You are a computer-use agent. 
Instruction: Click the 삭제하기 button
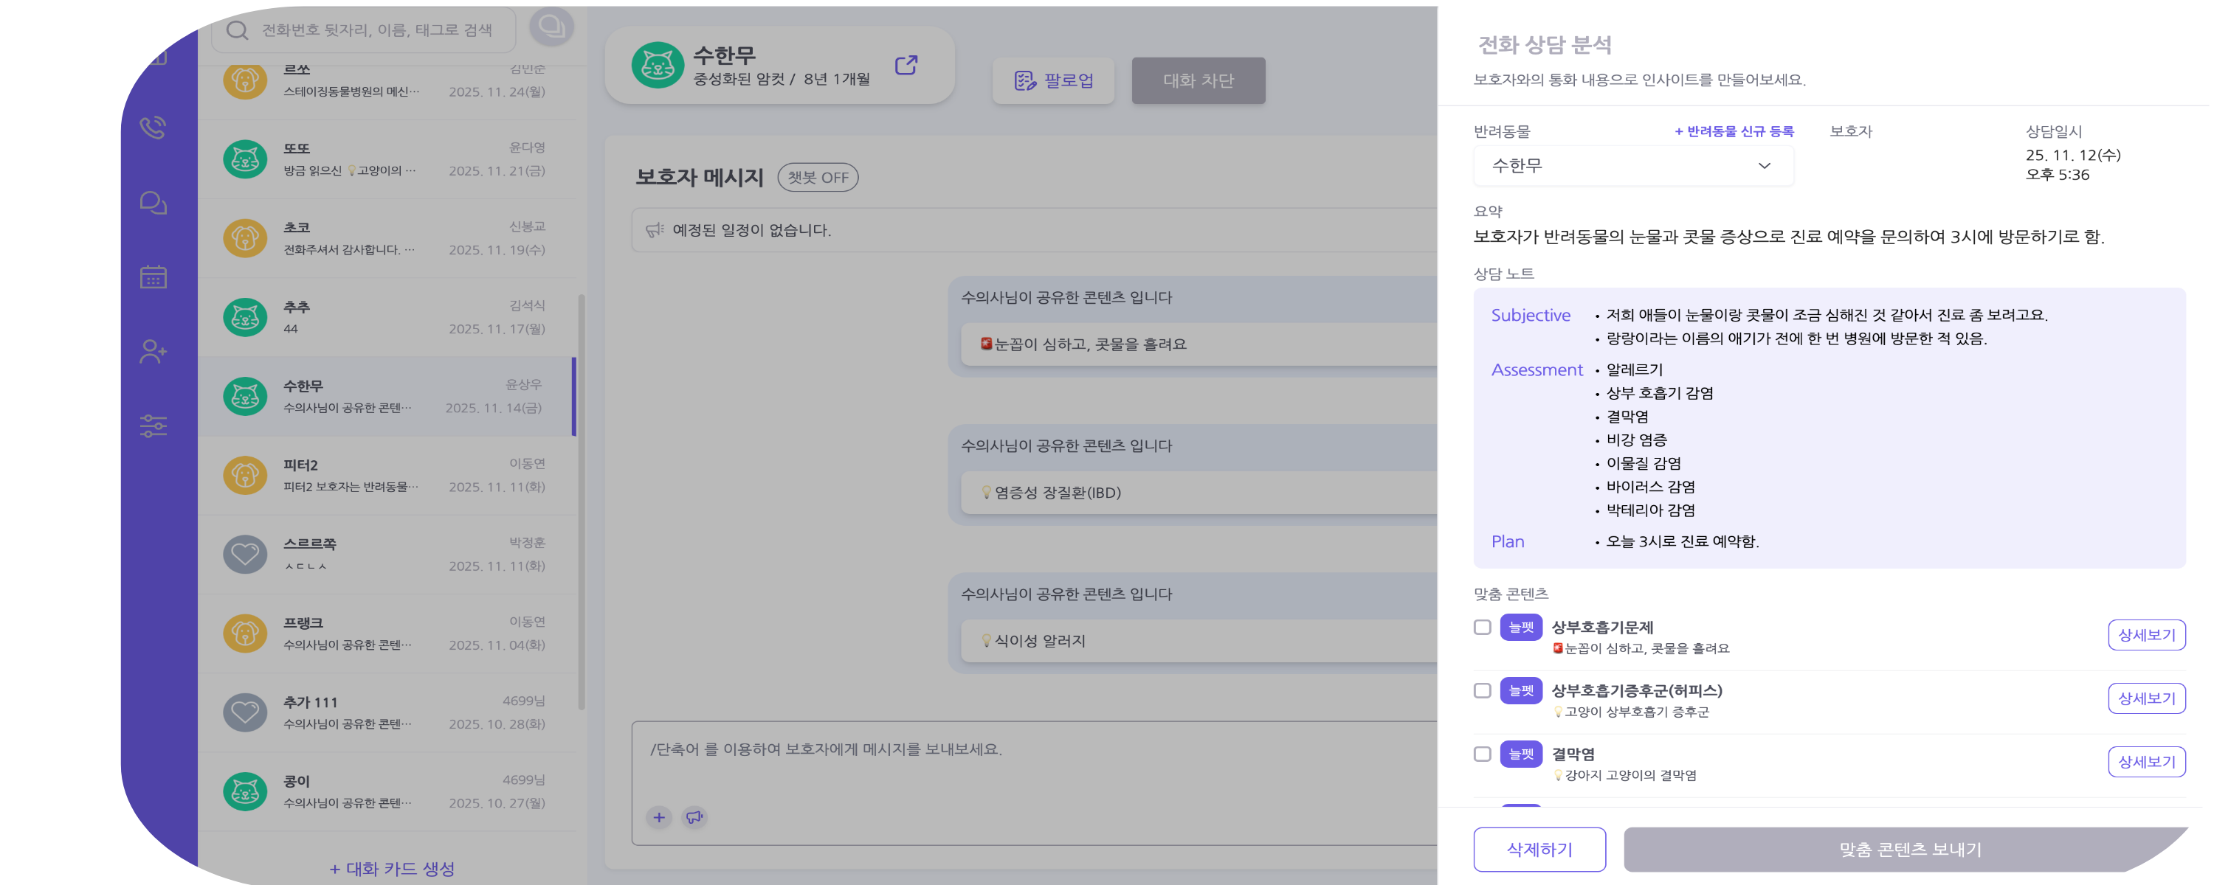1539,849
